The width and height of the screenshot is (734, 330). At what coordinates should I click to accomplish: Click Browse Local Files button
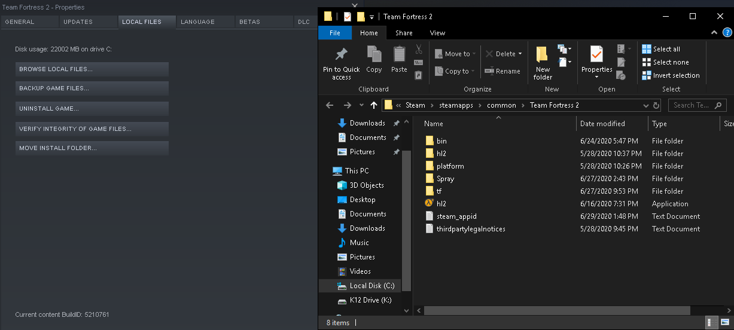click(92, 69)
